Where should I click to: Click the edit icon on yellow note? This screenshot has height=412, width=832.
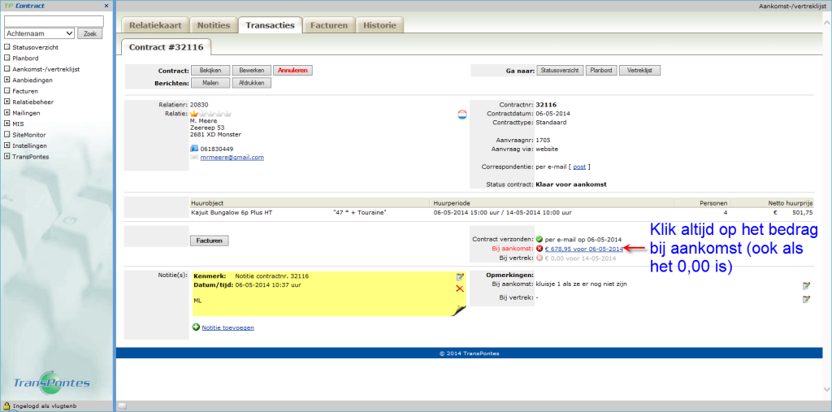coord(460,277)
